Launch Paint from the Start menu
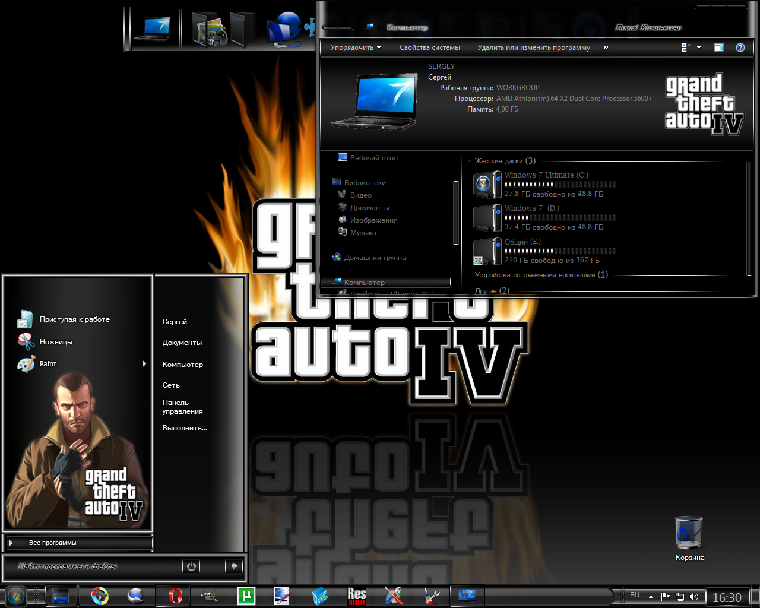The width and height of the screenshot is (760, 608). click(37, 364)
